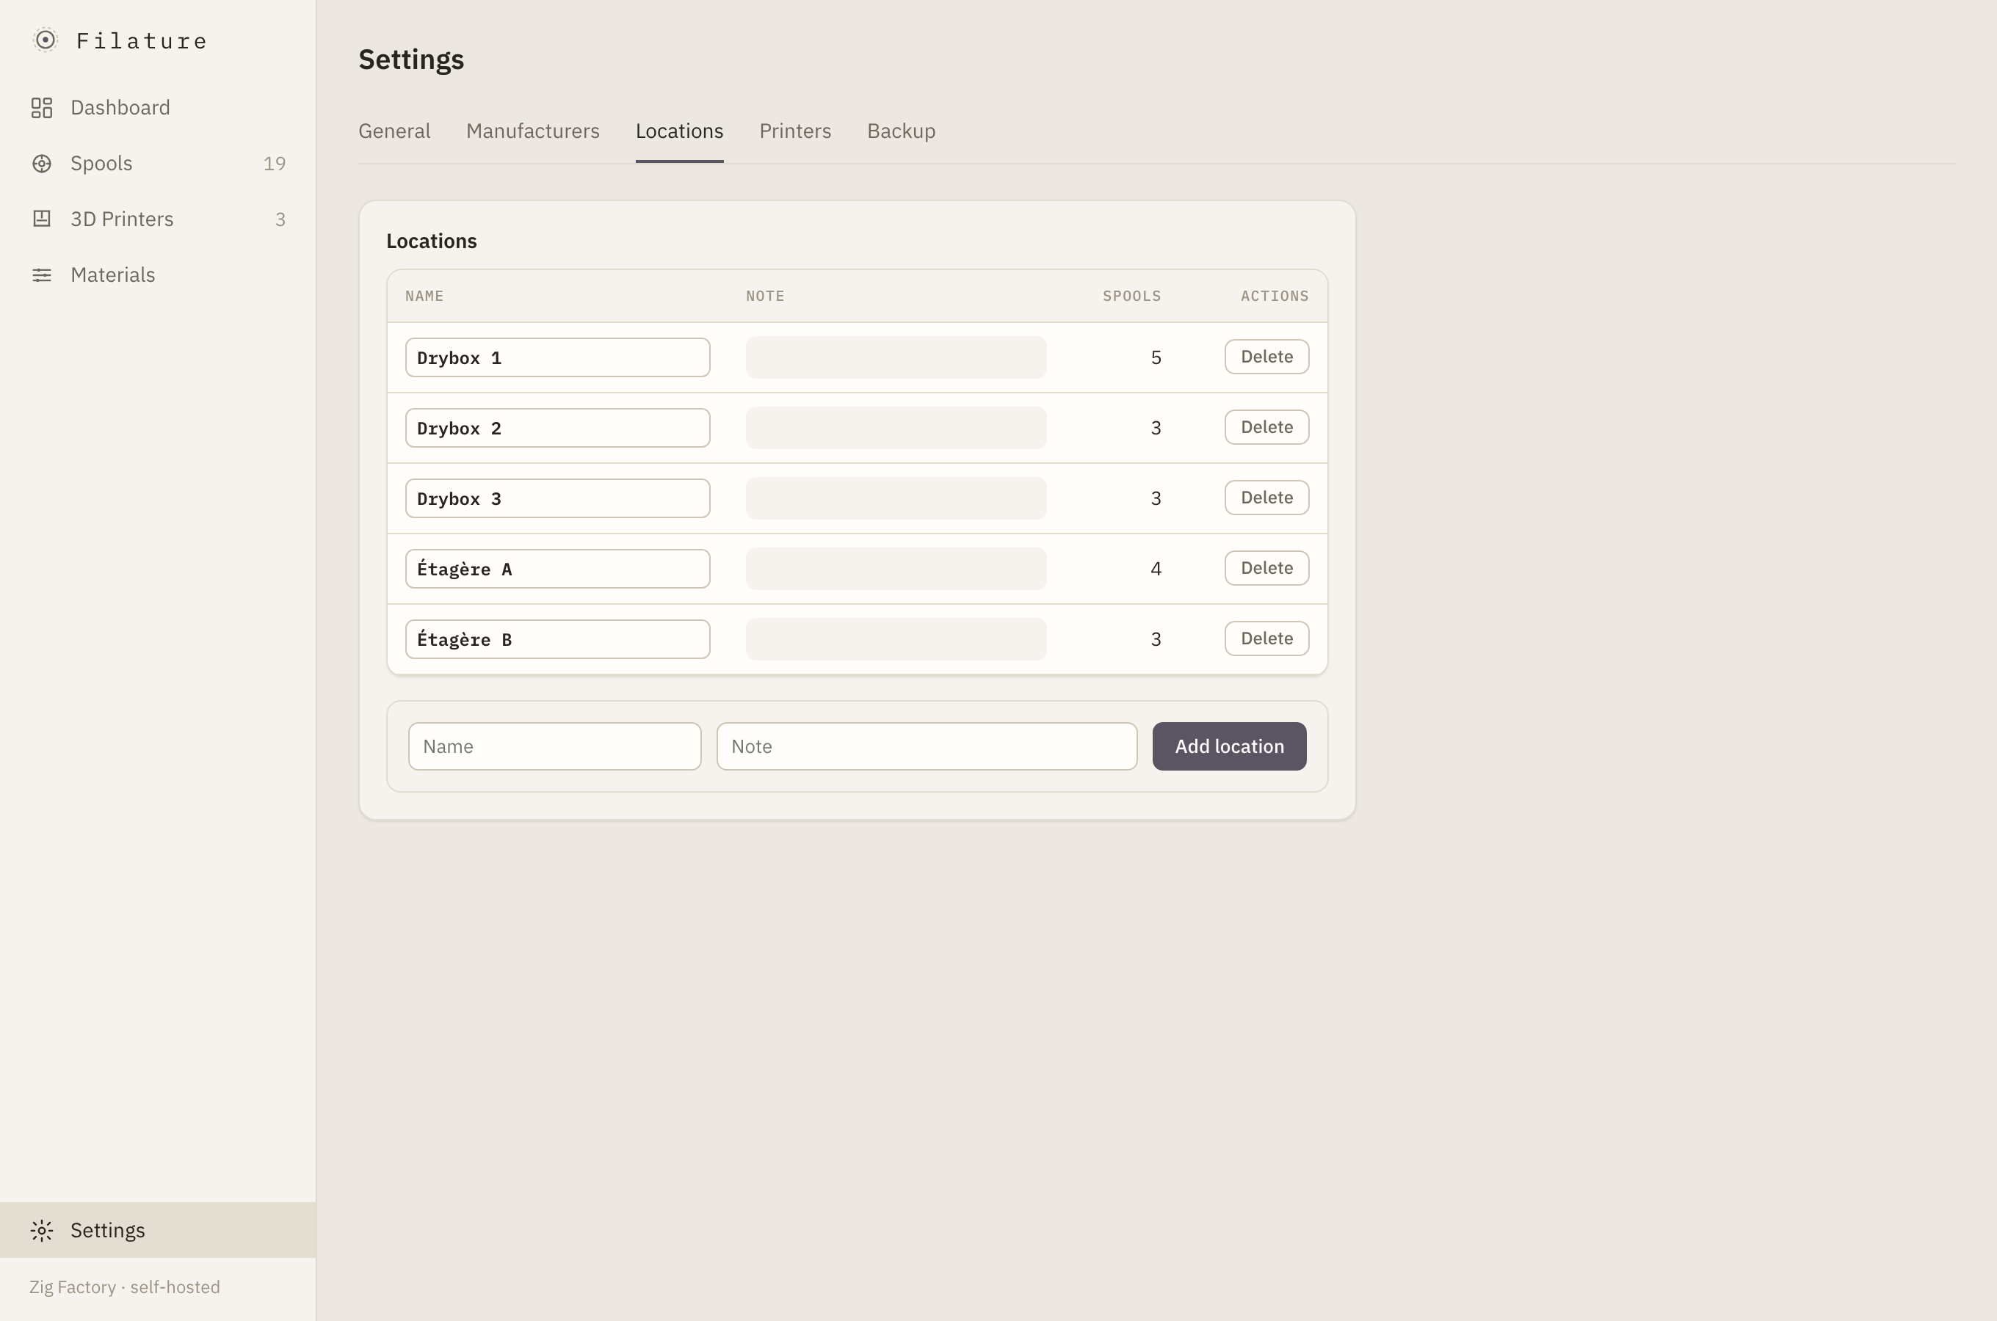
Task: Focus the note field for Drybox 2
Action: click(x=896, y=428)
